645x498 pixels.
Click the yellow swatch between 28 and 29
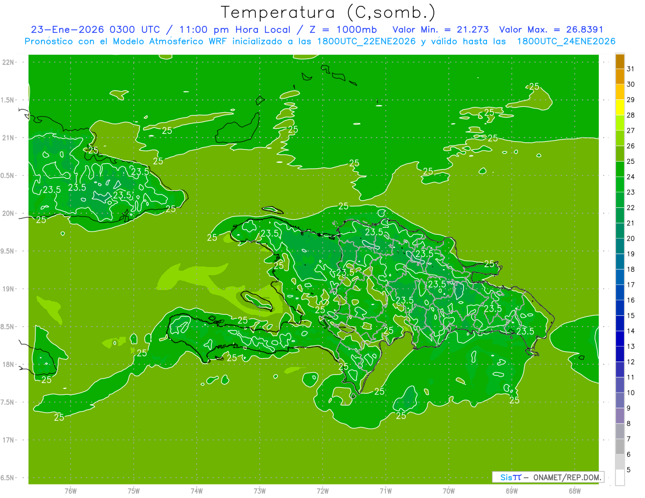pos(620,107)
